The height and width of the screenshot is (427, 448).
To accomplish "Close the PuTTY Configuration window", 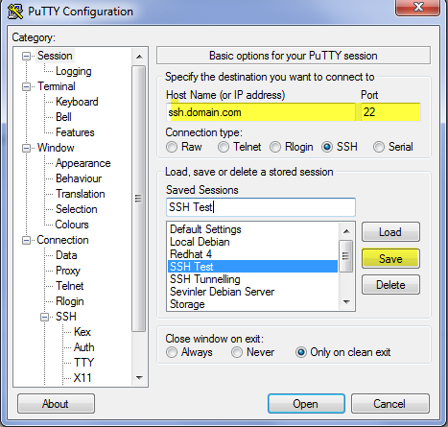I will click(418, 7).
